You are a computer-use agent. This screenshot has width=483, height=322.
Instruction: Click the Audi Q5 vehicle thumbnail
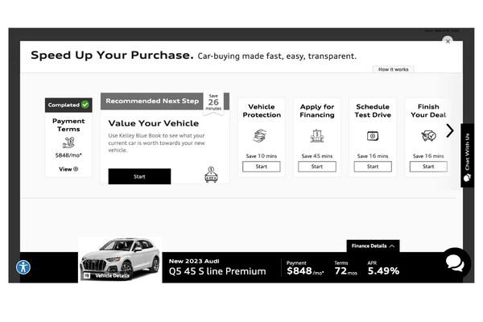tap(120, 259)
